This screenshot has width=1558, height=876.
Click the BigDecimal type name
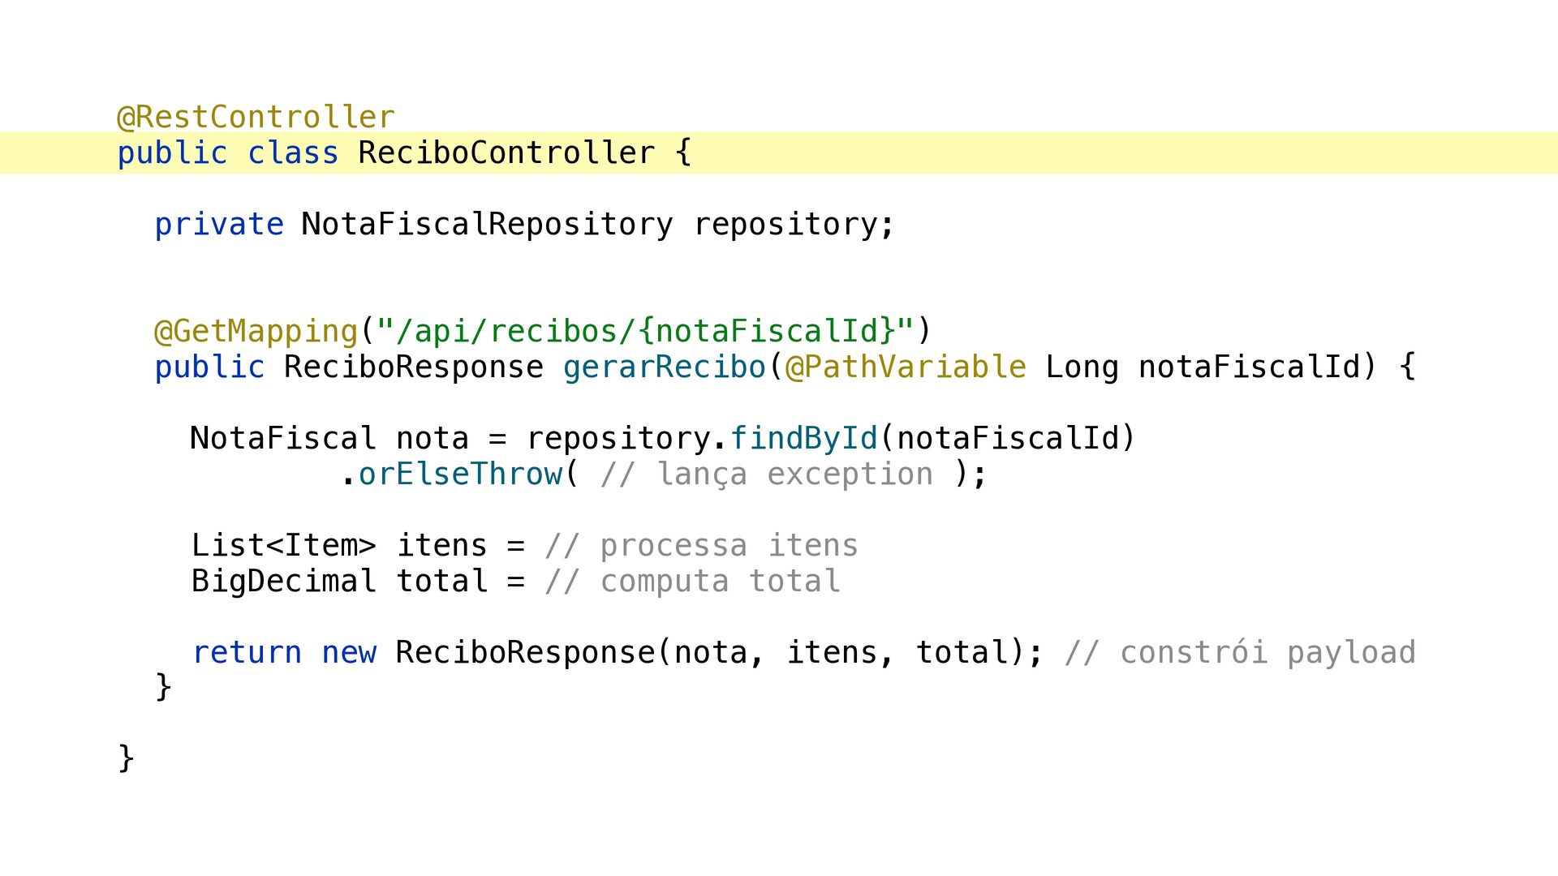tap(284, 582)
